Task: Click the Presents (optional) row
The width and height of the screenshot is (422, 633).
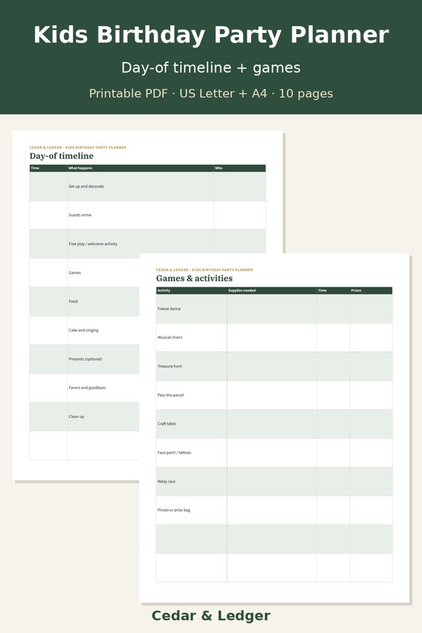Action: [x=84, y=359]
